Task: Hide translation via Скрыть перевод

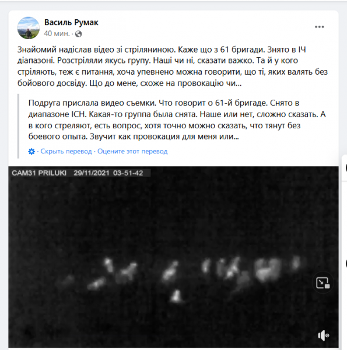Action: [x=66, y=151]
